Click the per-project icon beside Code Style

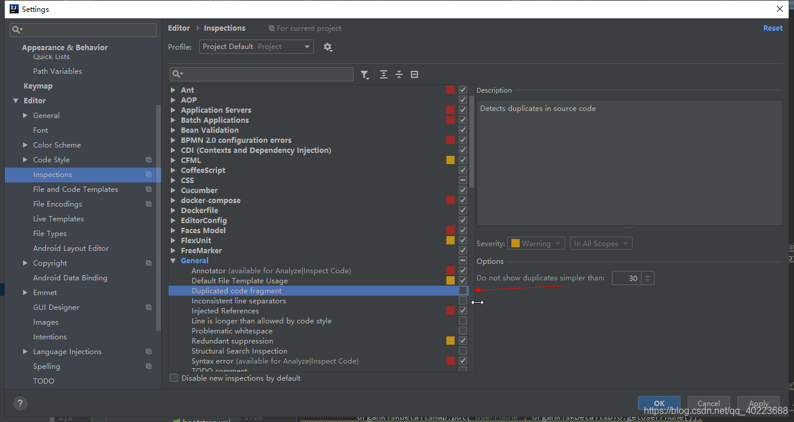click(x=149, y=160)
